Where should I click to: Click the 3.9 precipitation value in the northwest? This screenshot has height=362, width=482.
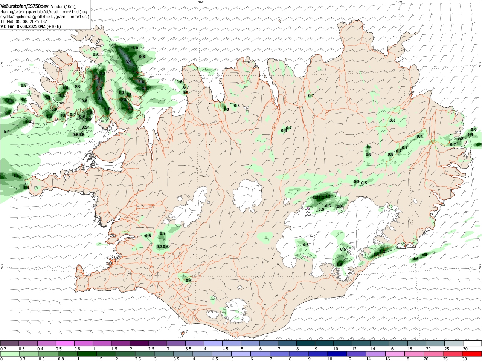(128, 62)
